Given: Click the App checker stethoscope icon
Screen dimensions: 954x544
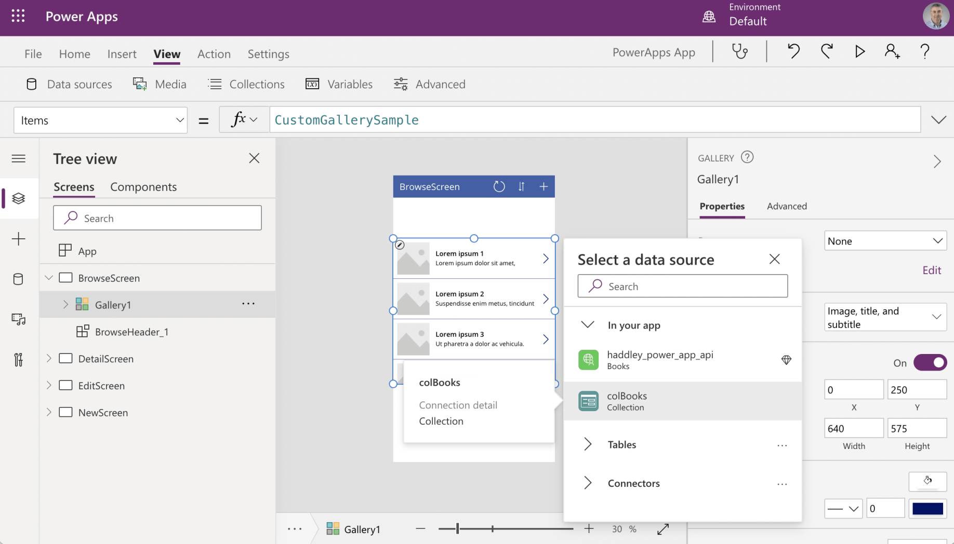Looking at the screenshot, I should [739, 51].
